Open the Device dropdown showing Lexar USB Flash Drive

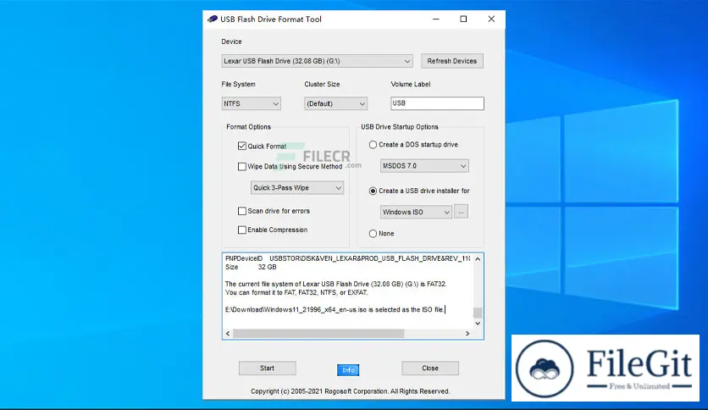[317, 61]
